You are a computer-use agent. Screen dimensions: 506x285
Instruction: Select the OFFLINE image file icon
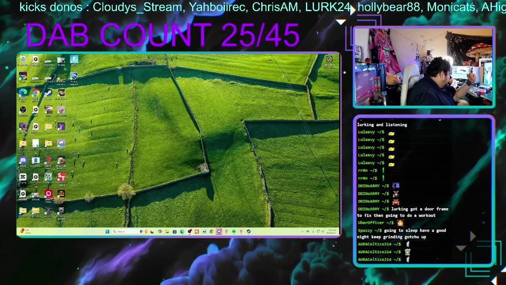tap(36, 196)
